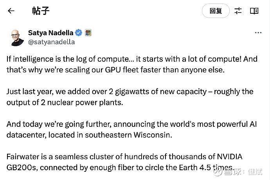Open the three-dot more options menu
Image resolution: width=270 pixels, height=180 pixels.
[x=258, y=33]
